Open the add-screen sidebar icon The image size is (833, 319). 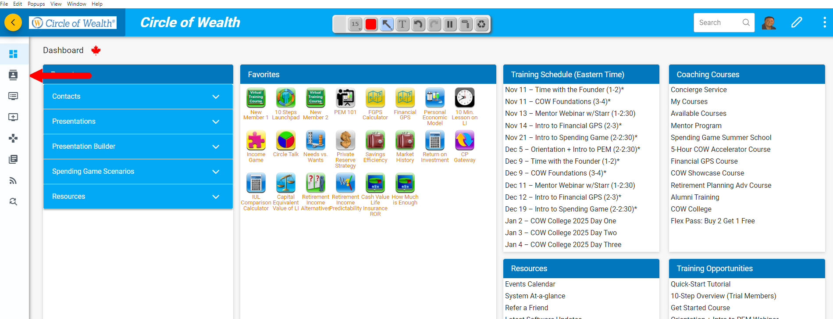pyautogui.click(x=13, y=117)
